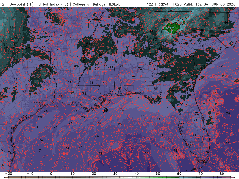The width and height of the screenshot is (239, 179).
Task: Click the '60' colorbar label
Action: click(179, 174)
